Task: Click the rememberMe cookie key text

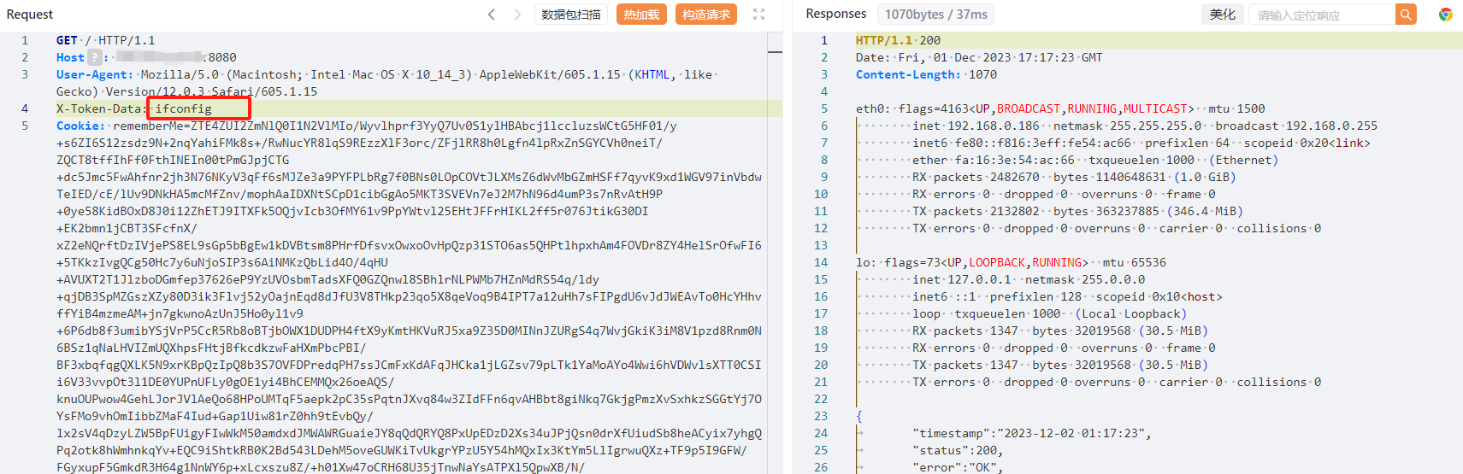Action: 147,126
